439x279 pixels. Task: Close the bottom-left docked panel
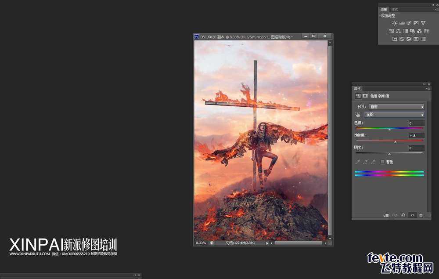click(x=139, y=275)
